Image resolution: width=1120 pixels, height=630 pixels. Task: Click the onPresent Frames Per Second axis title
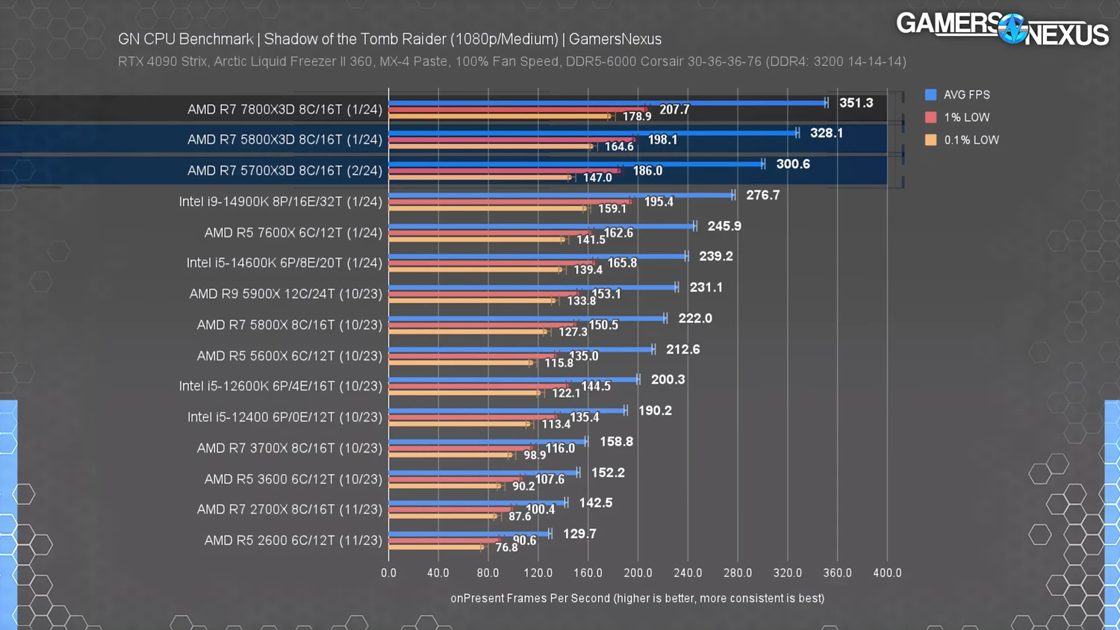[638, 598]
